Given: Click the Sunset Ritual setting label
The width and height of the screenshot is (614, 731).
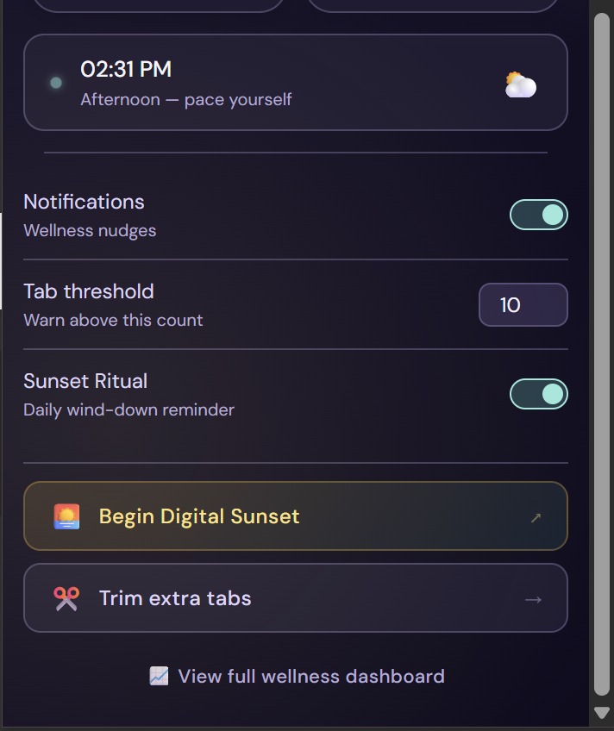Looking at the screenshot, I should coord(85,381).
